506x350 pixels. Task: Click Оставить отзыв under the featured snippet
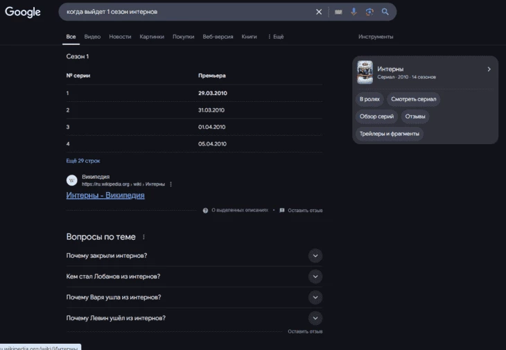pos(305,210)
